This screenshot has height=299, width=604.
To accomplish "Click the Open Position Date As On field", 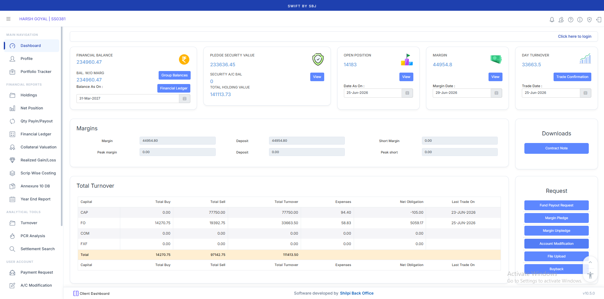I will click(x=373, y=93).
